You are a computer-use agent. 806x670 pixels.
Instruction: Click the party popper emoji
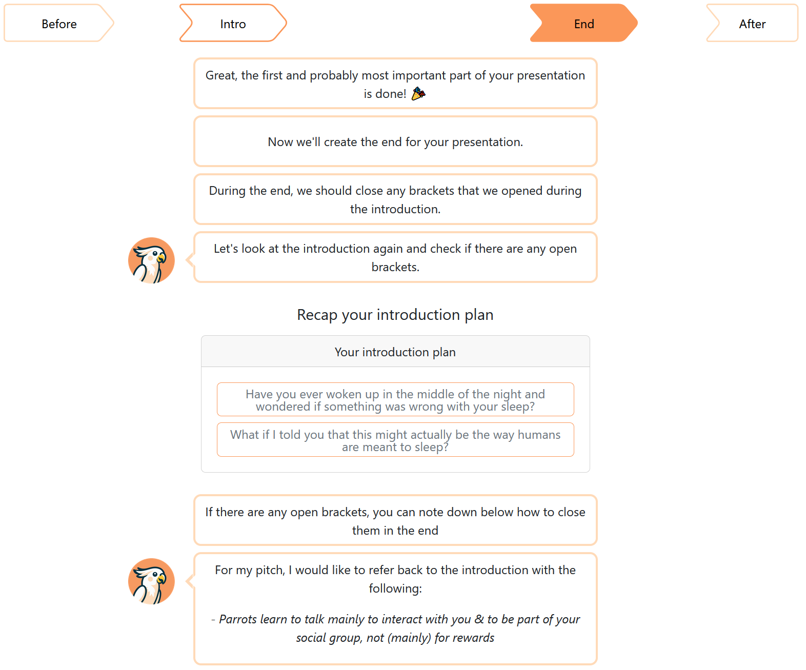click(418, 94)
